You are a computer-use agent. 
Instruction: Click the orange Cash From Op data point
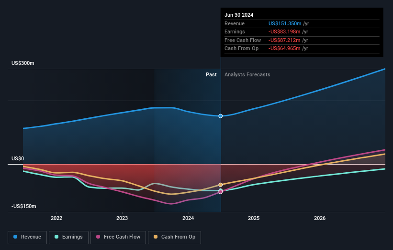click(x=221, y=185)
